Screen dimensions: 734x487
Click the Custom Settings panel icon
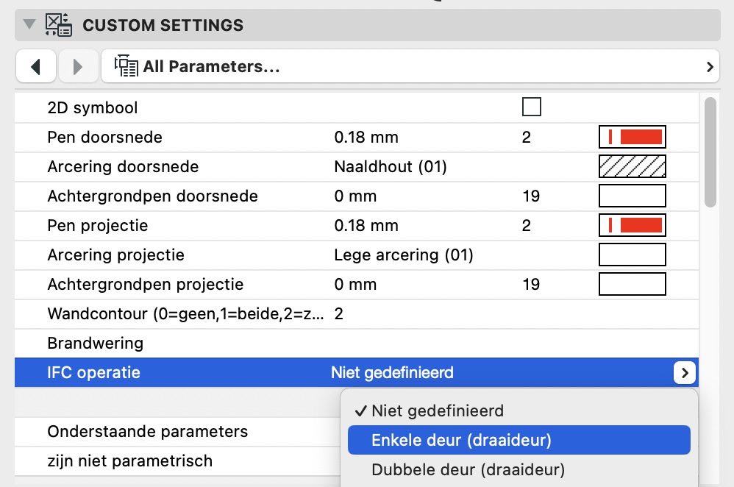(x=58, y=26)
